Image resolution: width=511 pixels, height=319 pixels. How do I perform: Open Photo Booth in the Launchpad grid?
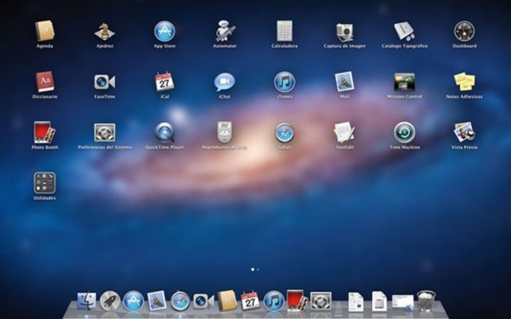[x=45, y=132]
